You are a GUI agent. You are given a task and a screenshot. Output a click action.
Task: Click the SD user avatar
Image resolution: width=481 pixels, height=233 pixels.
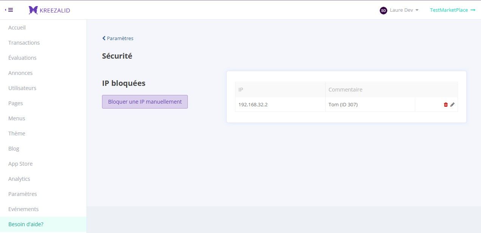383,11
